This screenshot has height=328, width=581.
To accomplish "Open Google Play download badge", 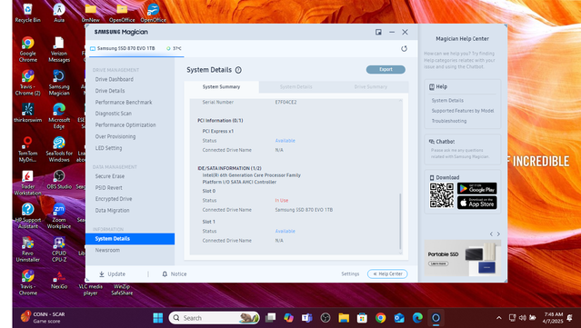I will [476, 188].
